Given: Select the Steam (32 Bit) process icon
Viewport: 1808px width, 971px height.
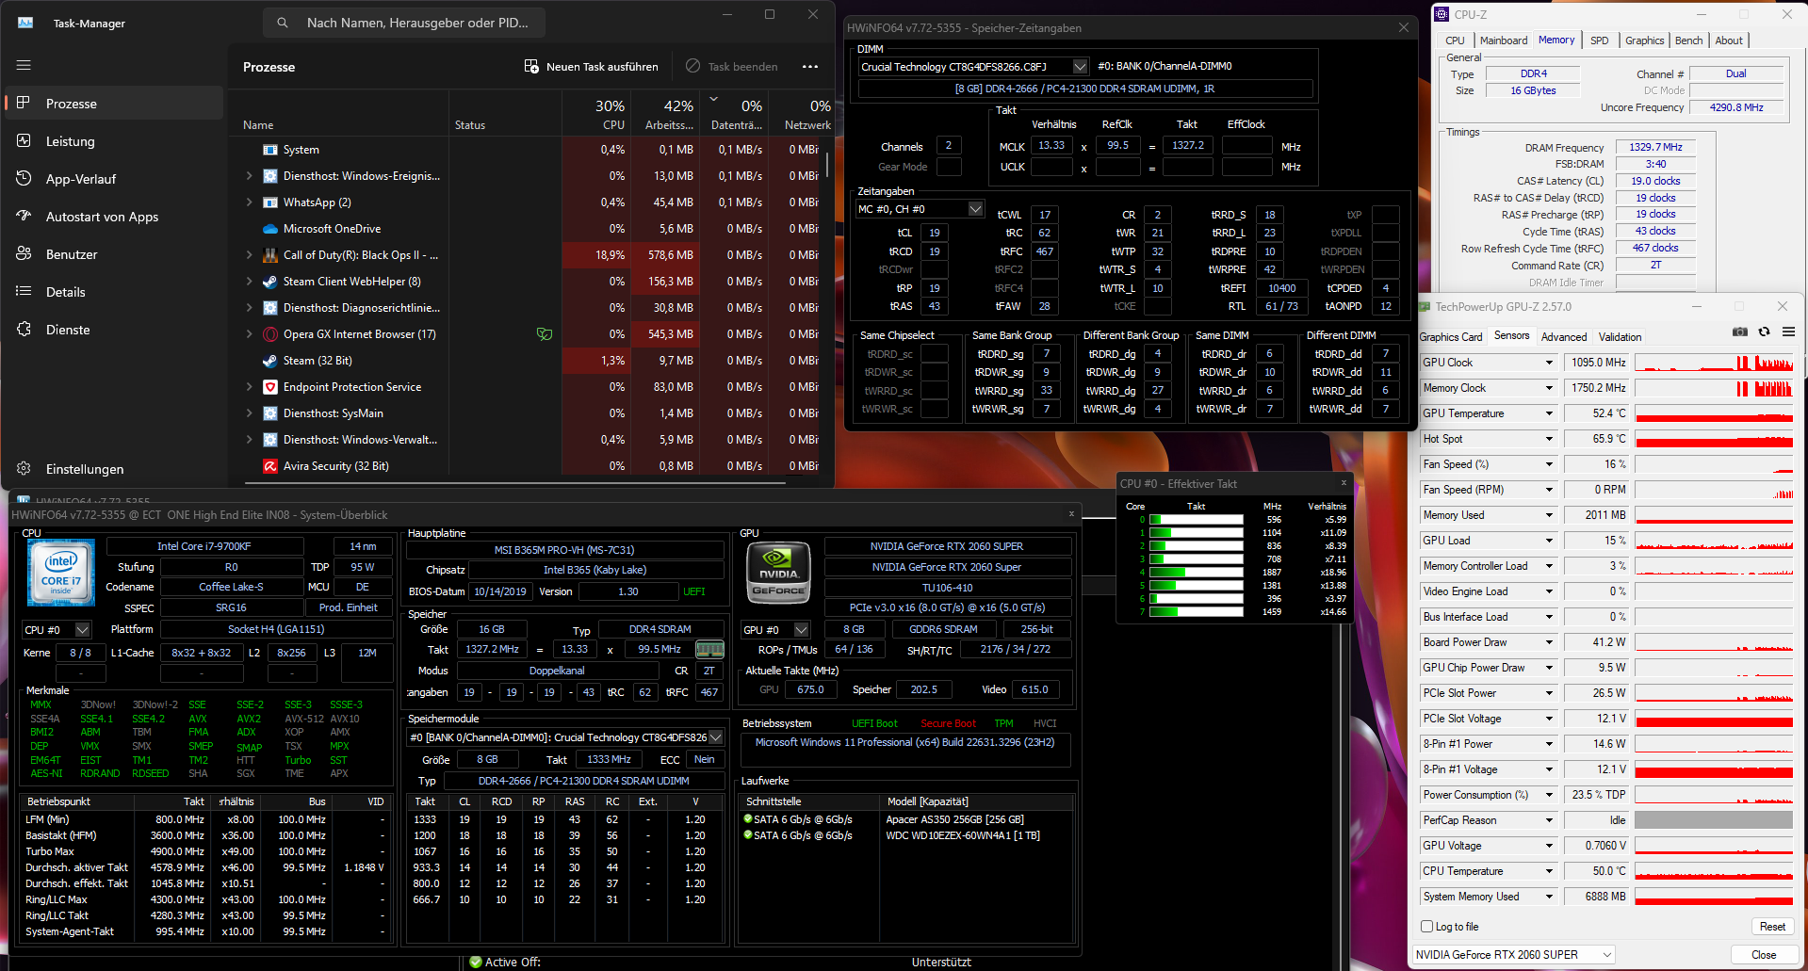Looking at the screenshot, I should (270, 361).
